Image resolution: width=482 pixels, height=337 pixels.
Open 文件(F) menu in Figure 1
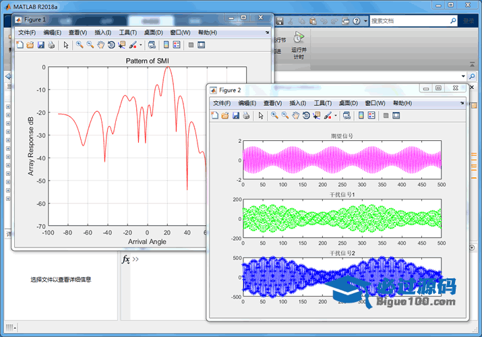tap(27, 32)
